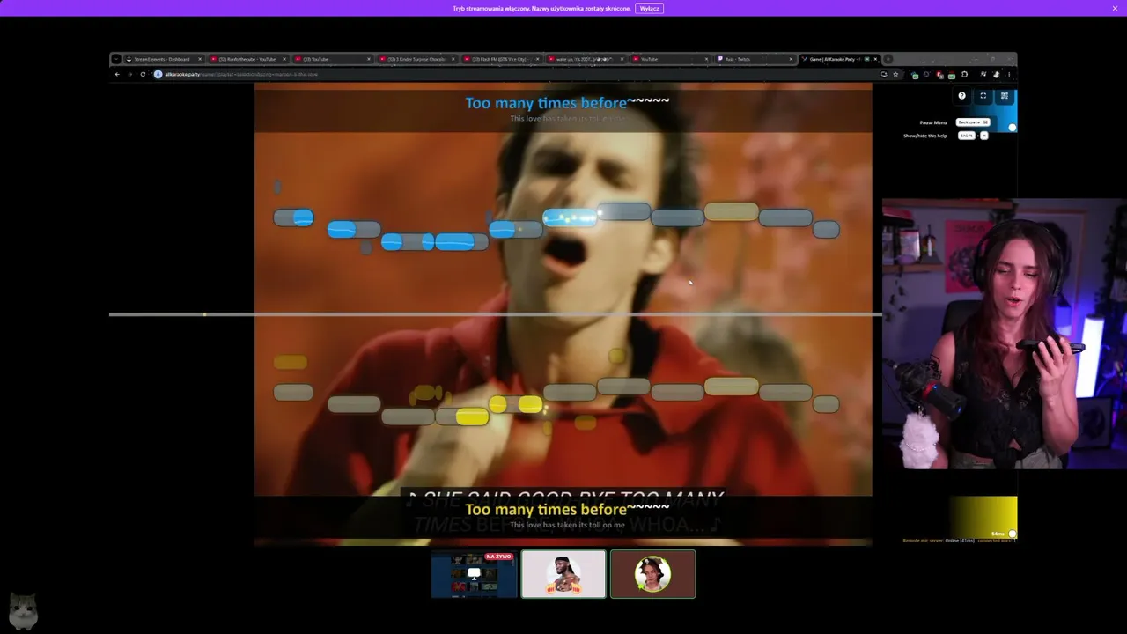Reload the AllKaraoke page

[143, 74]
